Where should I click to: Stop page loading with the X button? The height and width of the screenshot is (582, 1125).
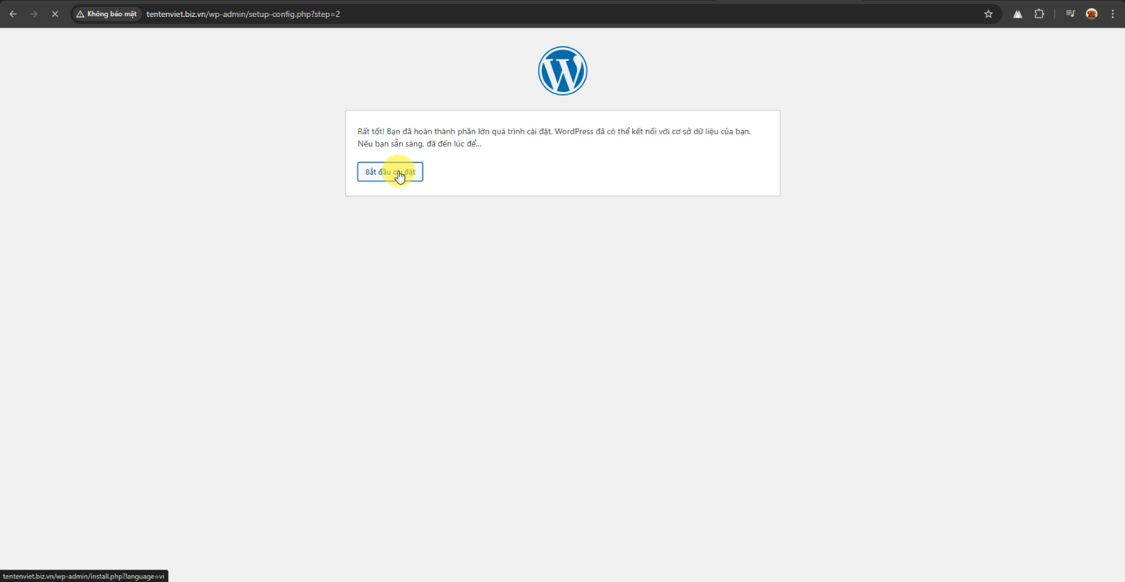click(55, 14)
